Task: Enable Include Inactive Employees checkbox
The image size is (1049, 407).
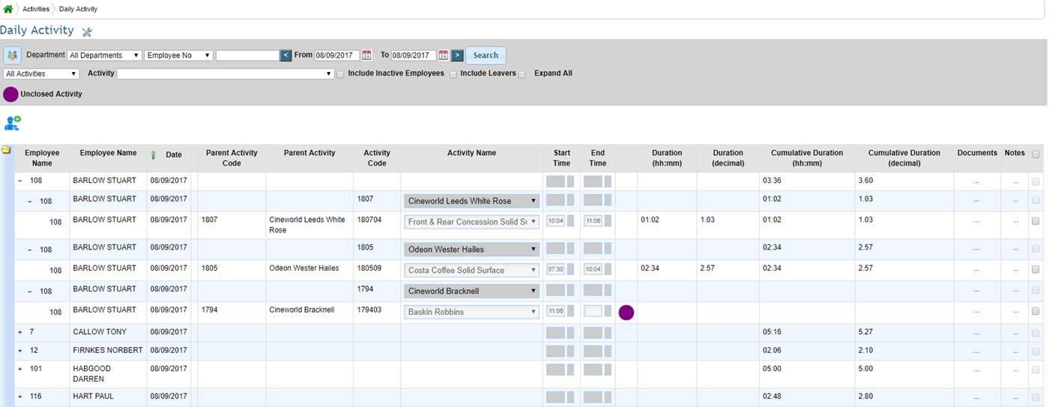Action: click(x=341, y=74)
